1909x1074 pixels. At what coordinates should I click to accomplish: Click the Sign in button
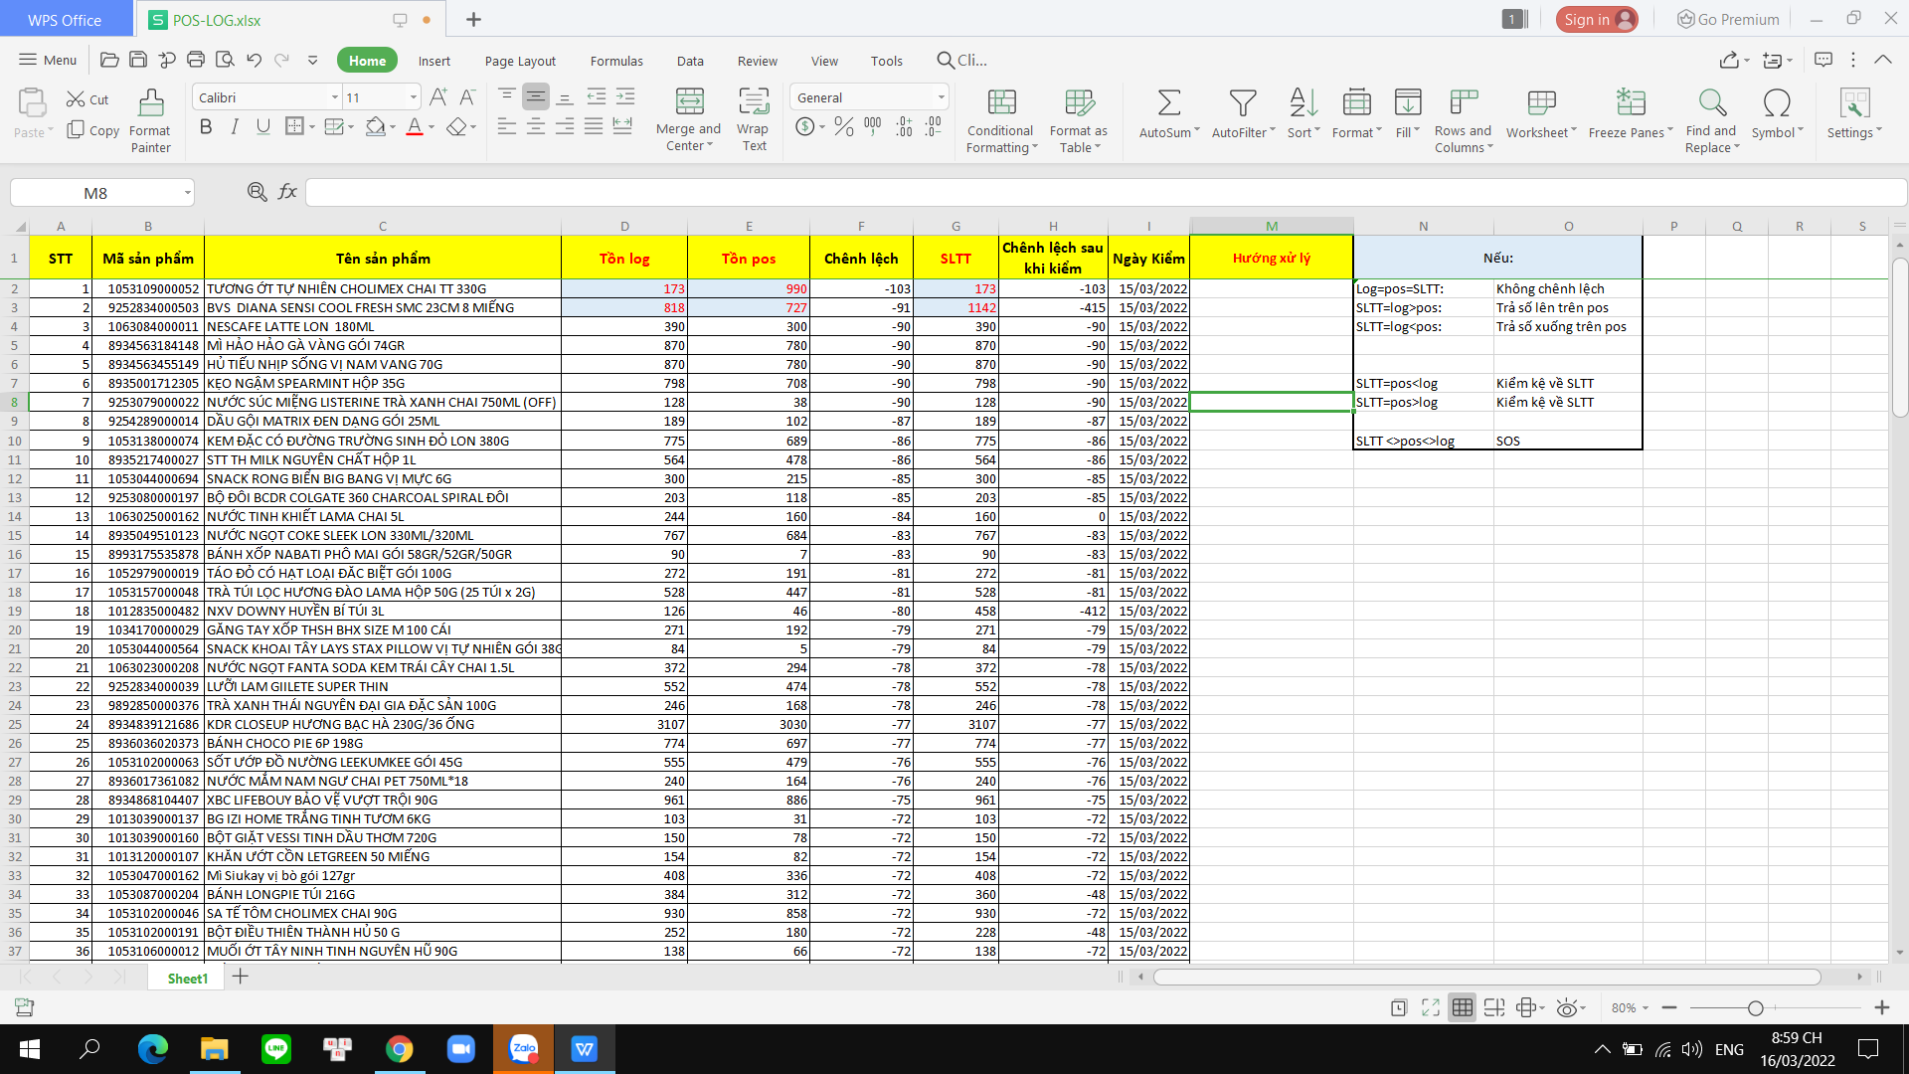click(1595, 19)
